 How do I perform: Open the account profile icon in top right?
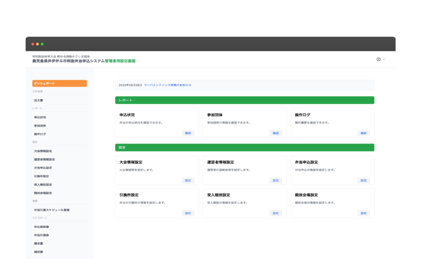[378, 59]
